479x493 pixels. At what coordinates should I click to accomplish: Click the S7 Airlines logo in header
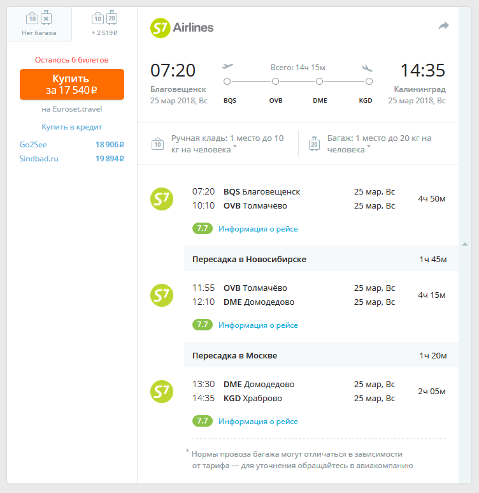(182, 27)
